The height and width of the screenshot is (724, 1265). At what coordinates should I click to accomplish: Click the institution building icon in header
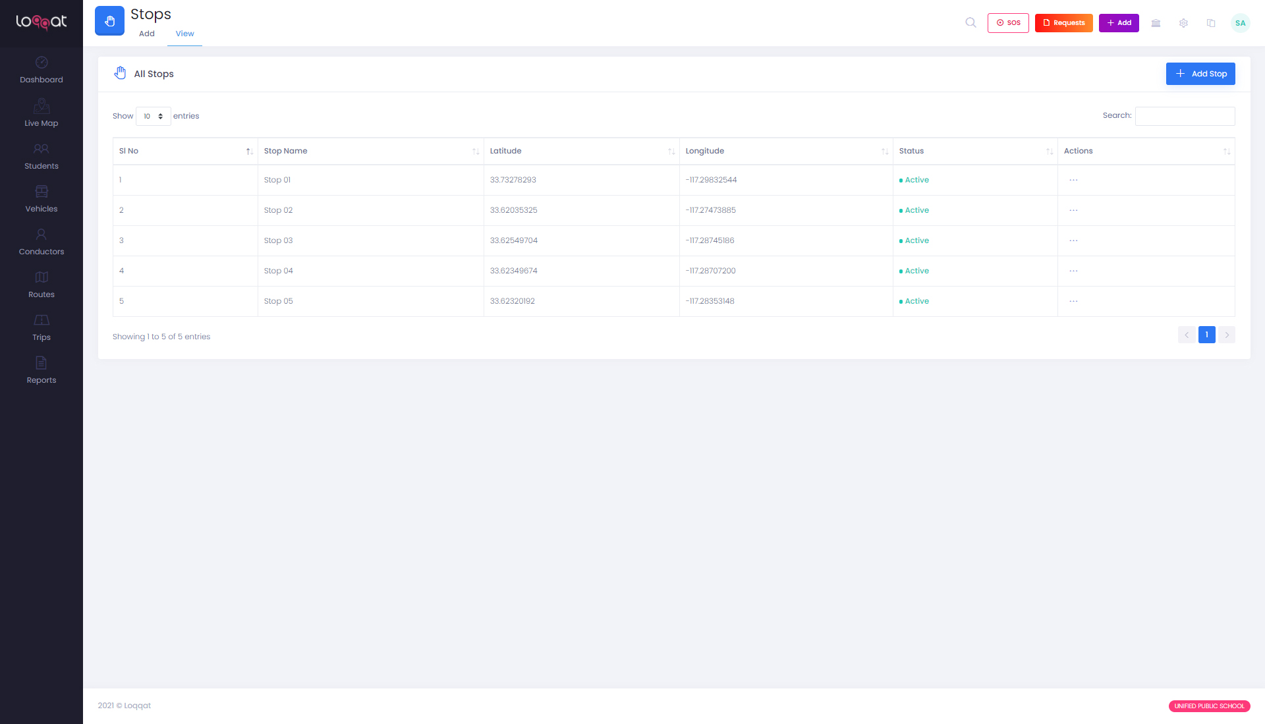point(1156,23)
